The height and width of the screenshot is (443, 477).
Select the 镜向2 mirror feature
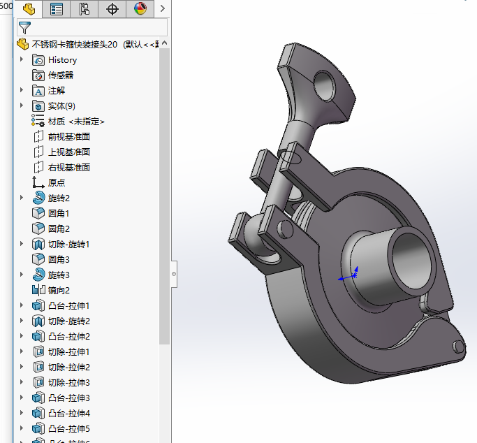tap(59, 291)
